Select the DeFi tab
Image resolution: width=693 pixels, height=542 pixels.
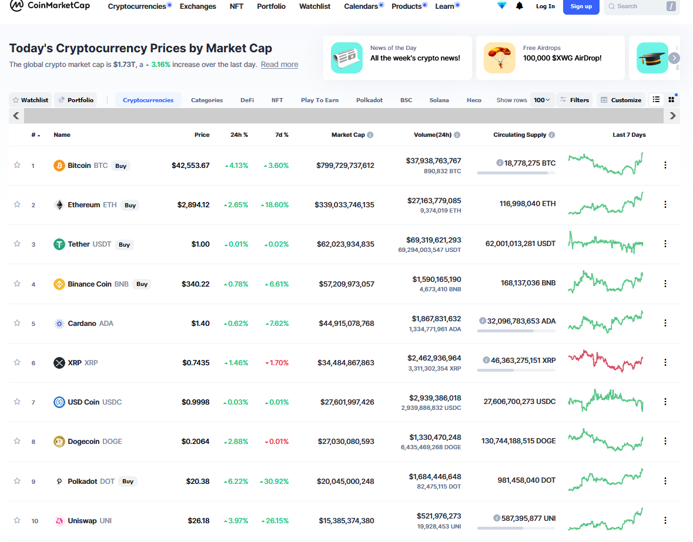pos(247,100)
